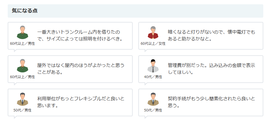This screenshot has width=271, height=124.
Task: Click the 60代以上／女性 label
Action: tap(153, 44)
